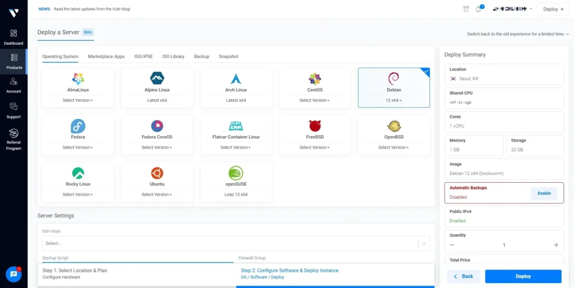Enable Automatic Backups

(x=544, y=193)
